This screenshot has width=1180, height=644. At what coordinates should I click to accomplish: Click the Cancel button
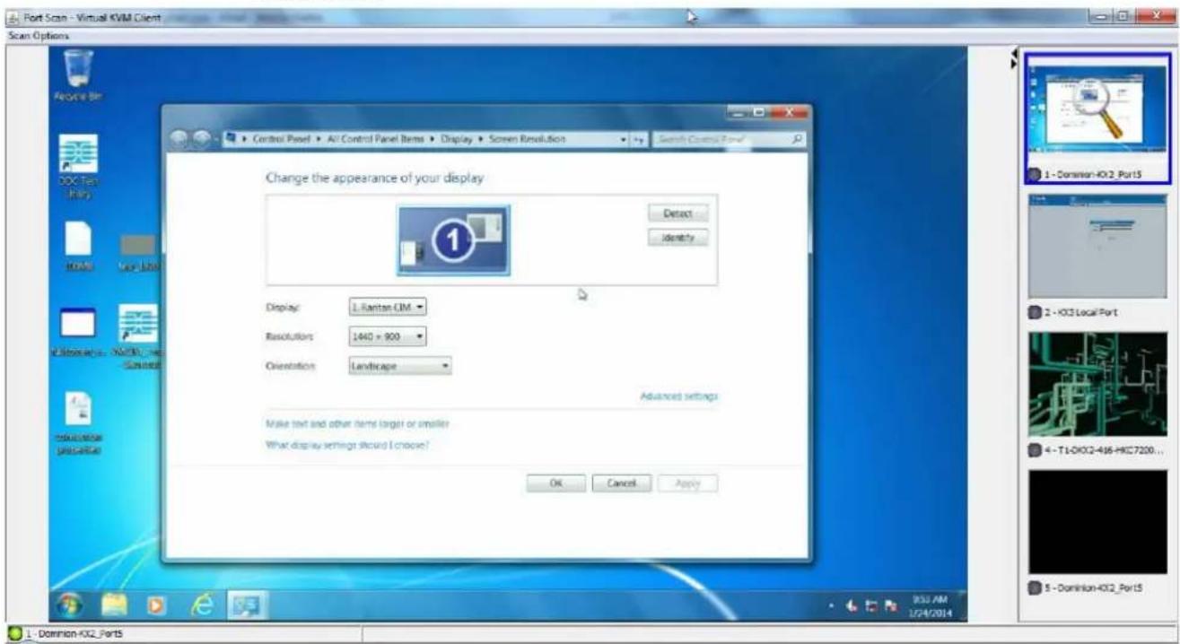tap(622, 483)
